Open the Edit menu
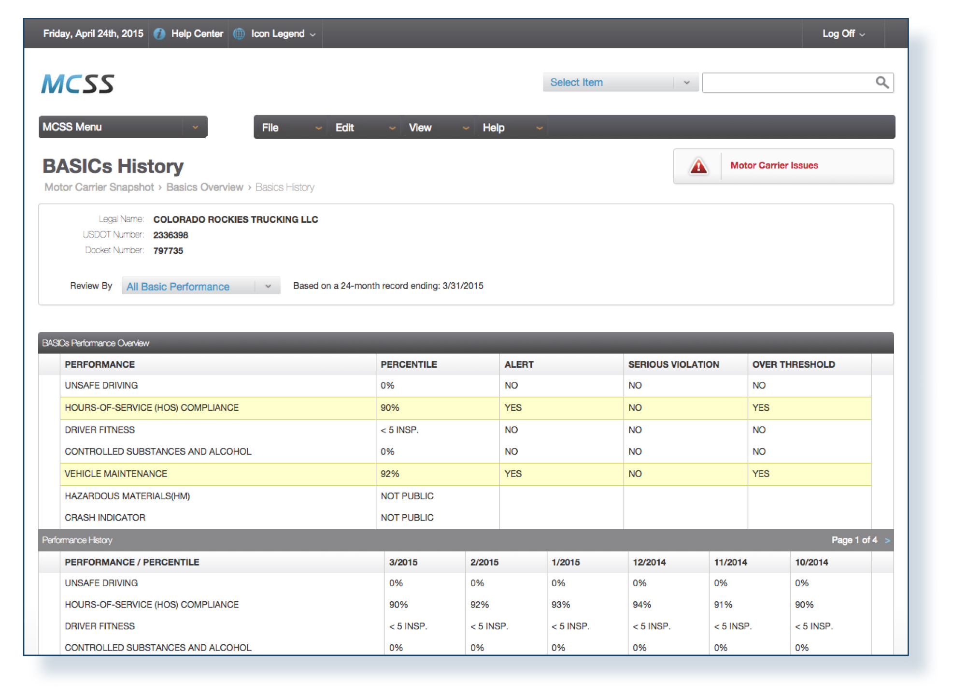966x695 pixels. [365, 128]
